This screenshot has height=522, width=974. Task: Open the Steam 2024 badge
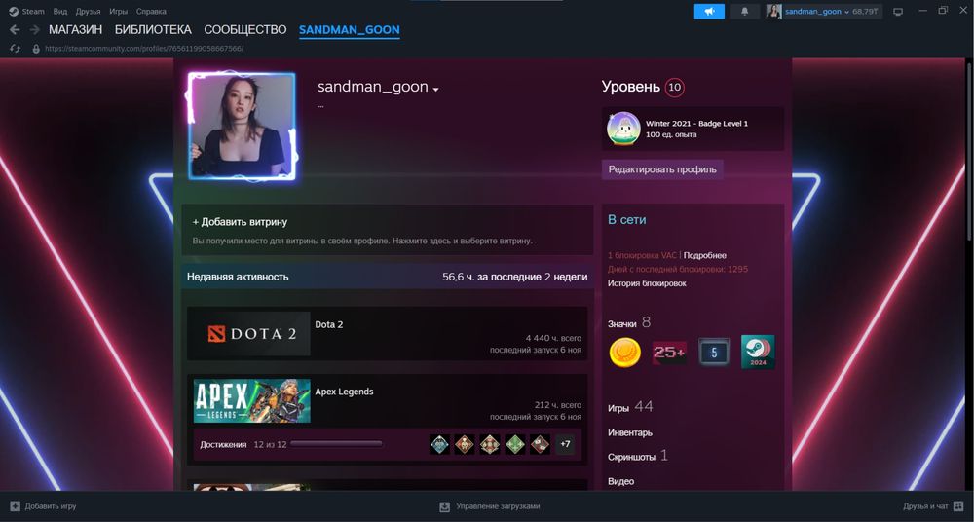[x=758, y=352]
